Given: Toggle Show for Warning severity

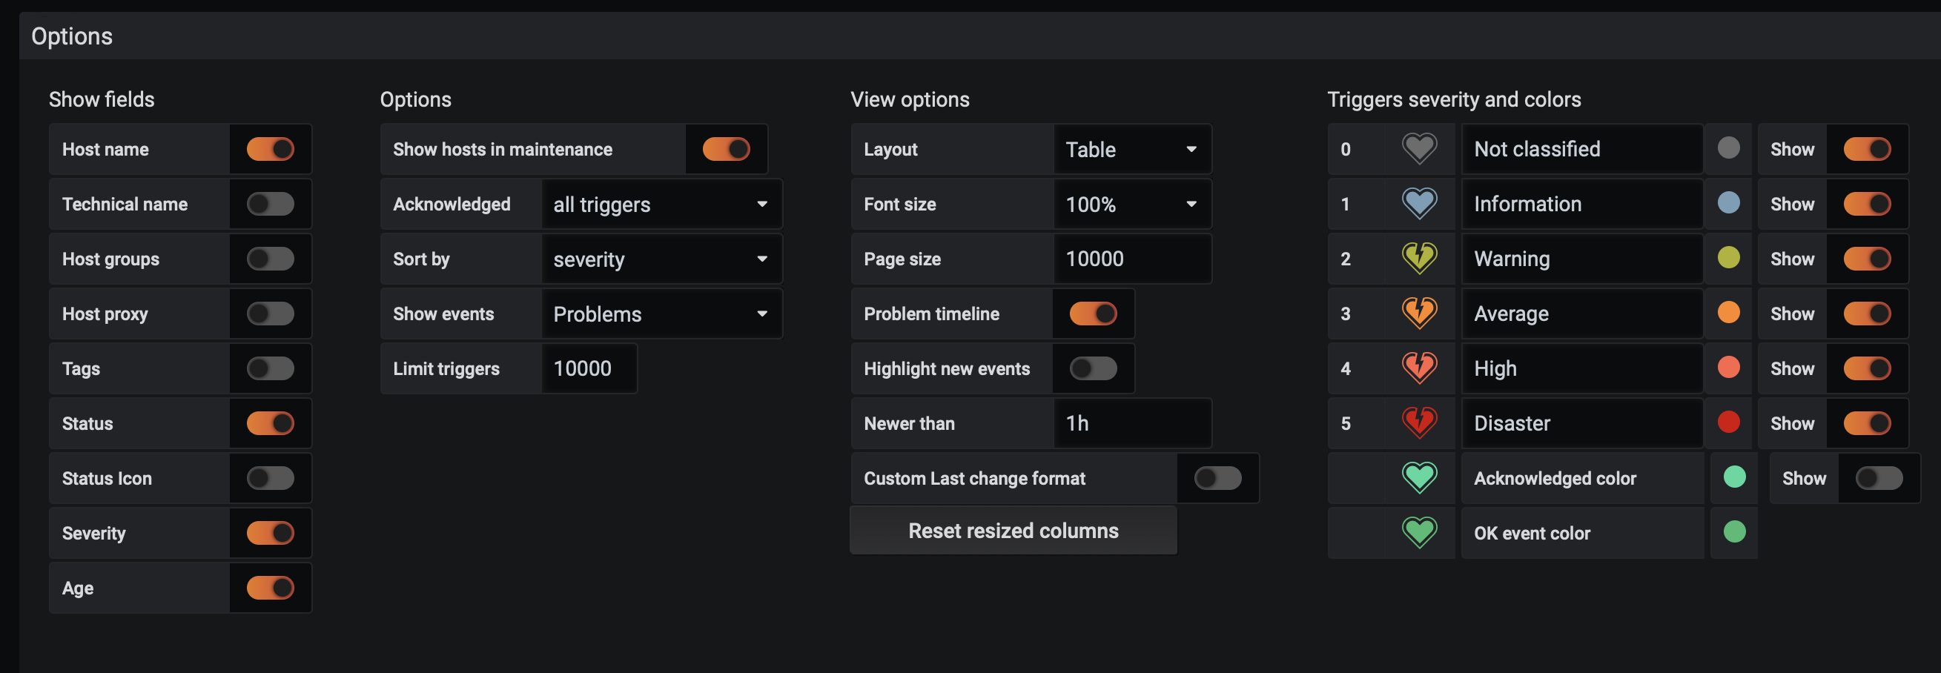Looking at the screenshot, I should [1867, 259].
